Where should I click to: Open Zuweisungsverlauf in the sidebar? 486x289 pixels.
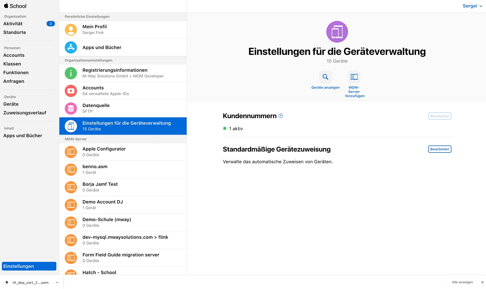pos(25,113)
